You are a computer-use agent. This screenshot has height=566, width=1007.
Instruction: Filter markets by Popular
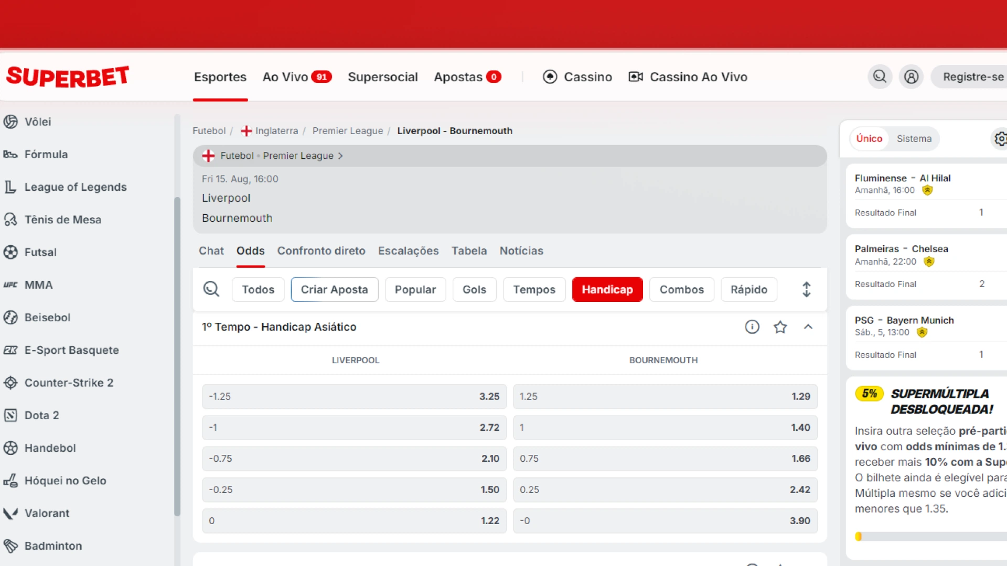(415, 289)
